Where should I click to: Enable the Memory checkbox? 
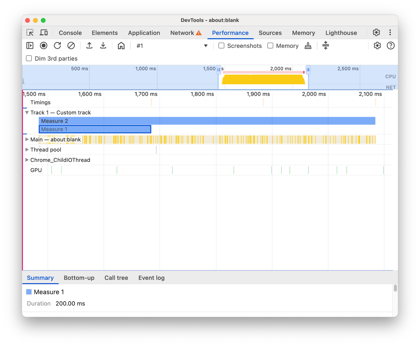270,45
